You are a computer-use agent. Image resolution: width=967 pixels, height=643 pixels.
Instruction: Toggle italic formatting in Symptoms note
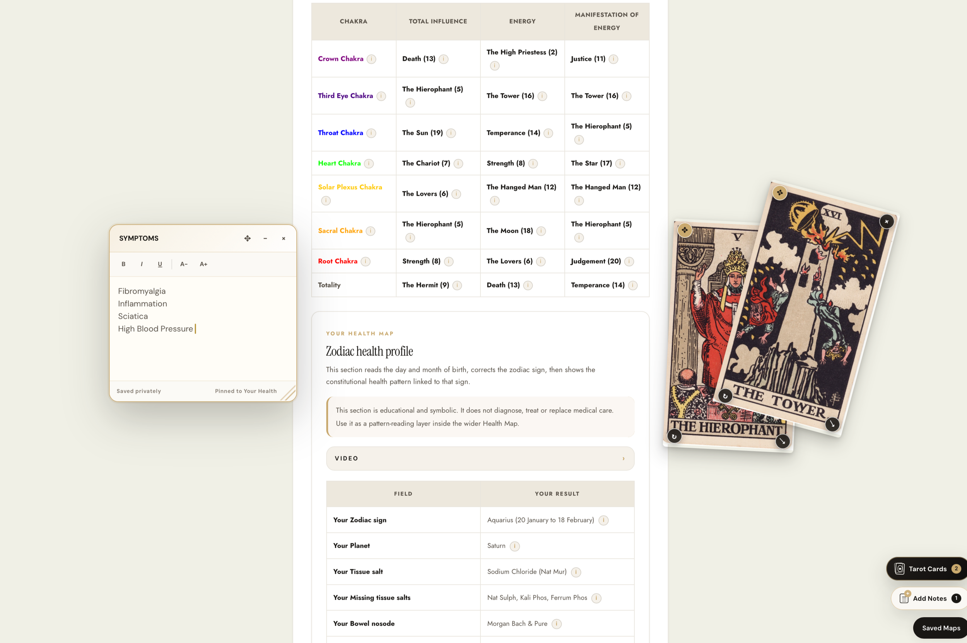coord(142,264)
